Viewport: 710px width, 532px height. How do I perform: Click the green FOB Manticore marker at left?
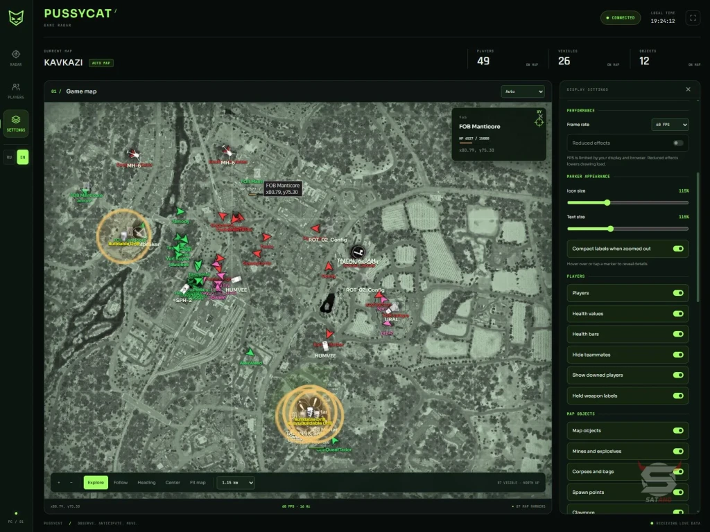point(85,191)
